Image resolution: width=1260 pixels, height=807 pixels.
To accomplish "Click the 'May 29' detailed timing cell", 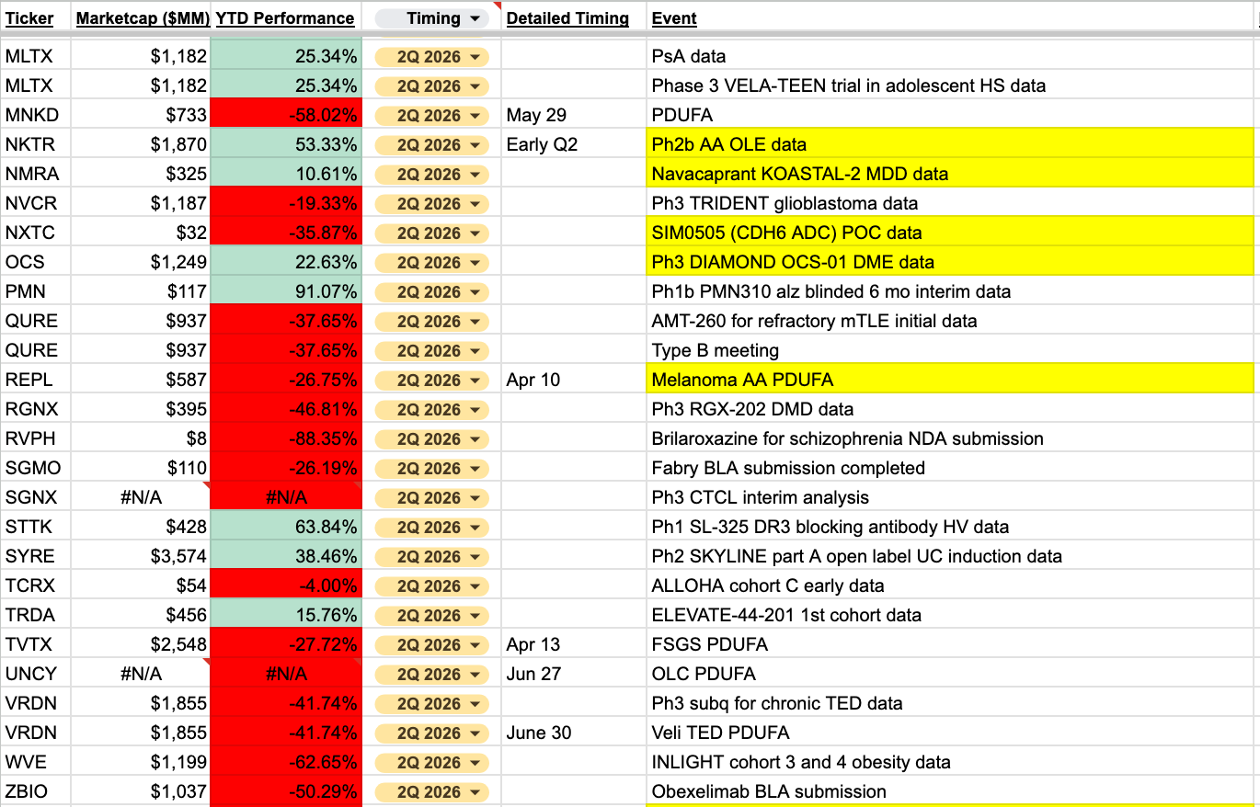I will [x=575, y=115].
